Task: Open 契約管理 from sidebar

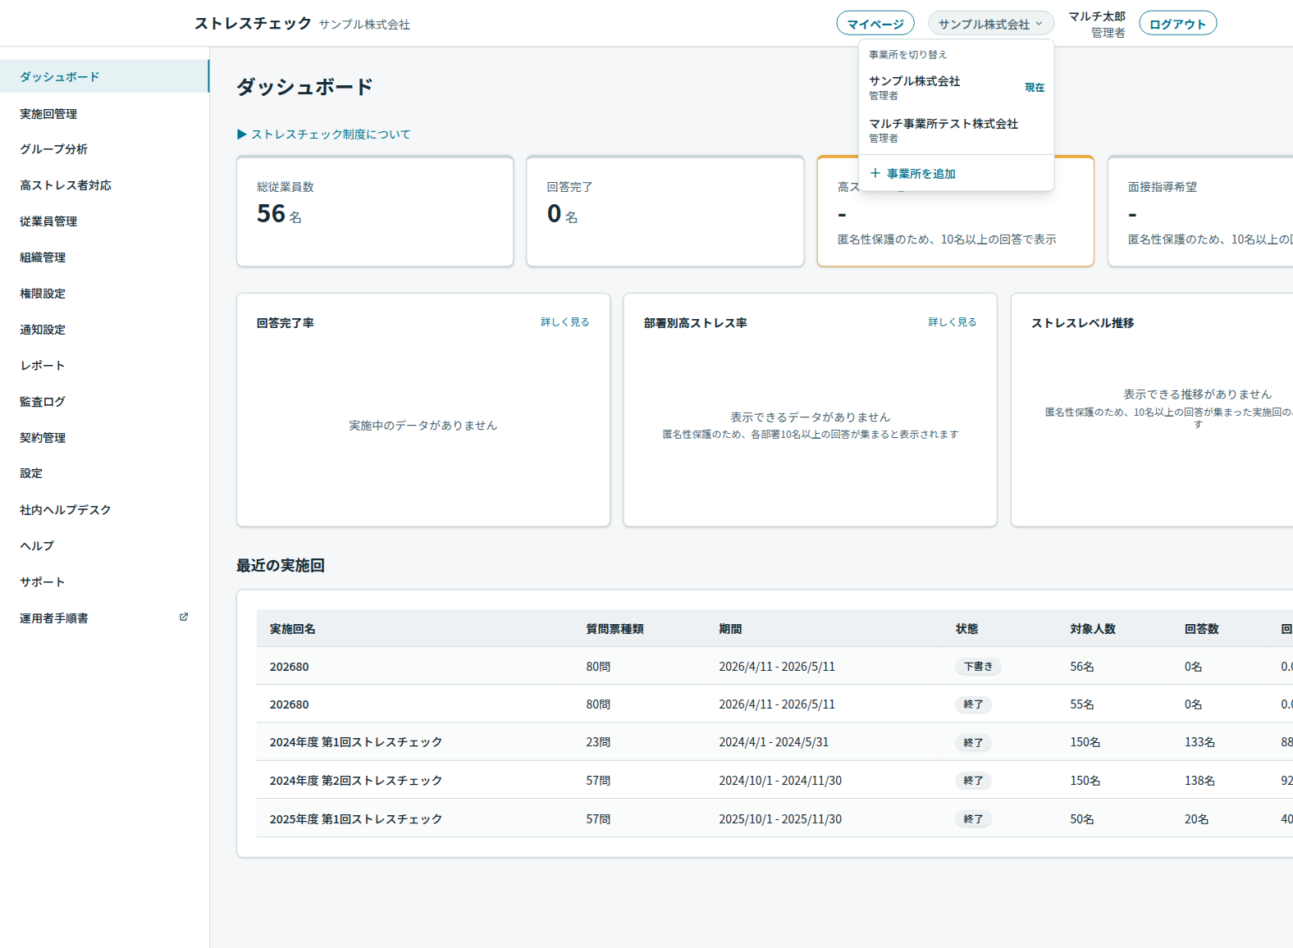Action: (x=104, y=438)
